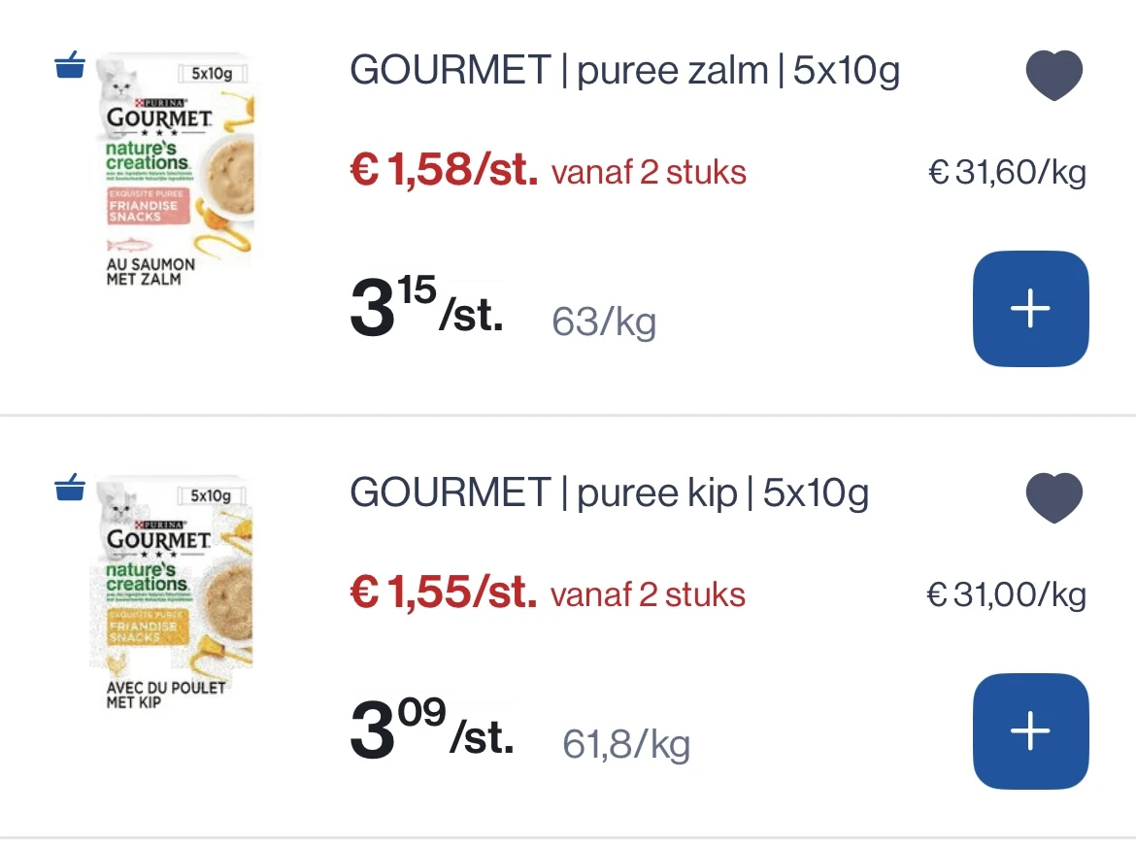1136x848 pixels.
Task: Click the basket icon next to chicken puree image
Action: click(69, 489)
